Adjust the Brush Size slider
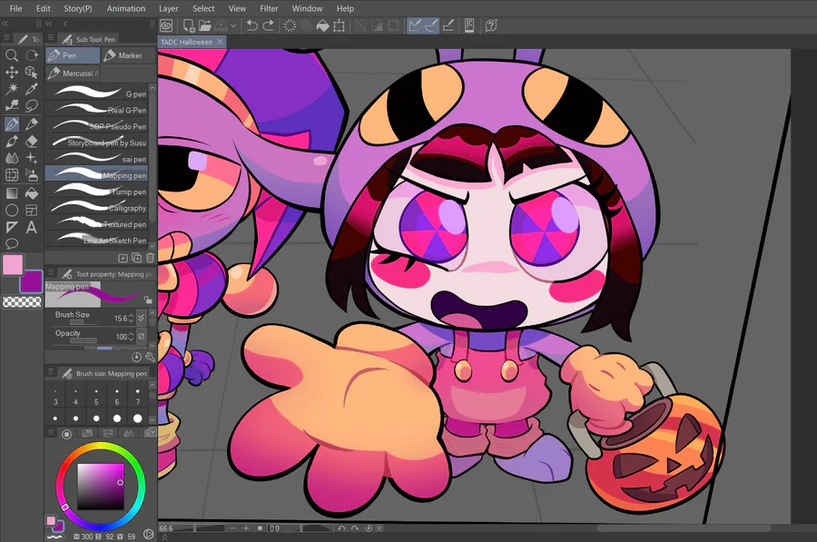This screenshot has height=542, width=817. (x=76, y=322)
